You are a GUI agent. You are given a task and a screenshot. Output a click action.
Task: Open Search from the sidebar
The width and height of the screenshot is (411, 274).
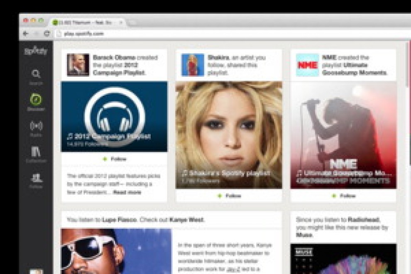36,77
